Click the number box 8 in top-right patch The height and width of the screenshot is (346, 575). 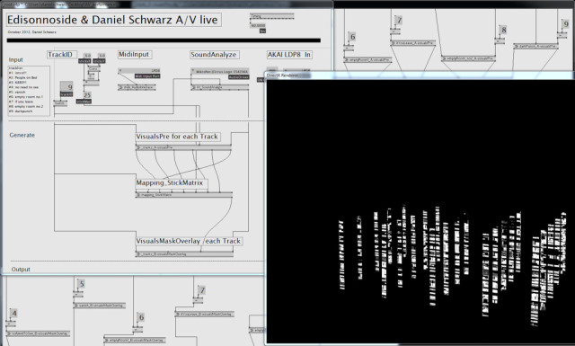[503, 30]
